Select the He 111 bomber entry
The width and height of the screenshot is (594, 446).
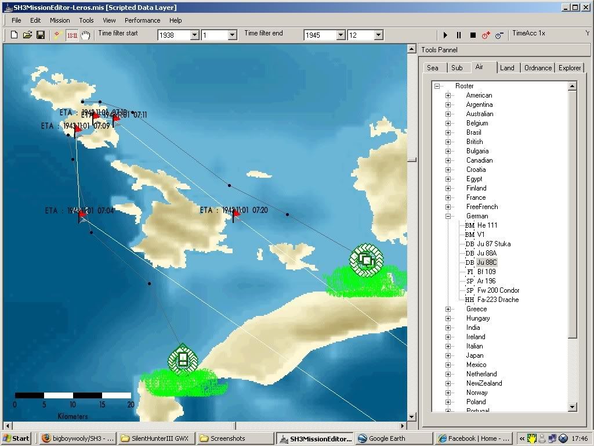[x=487, y=225]
